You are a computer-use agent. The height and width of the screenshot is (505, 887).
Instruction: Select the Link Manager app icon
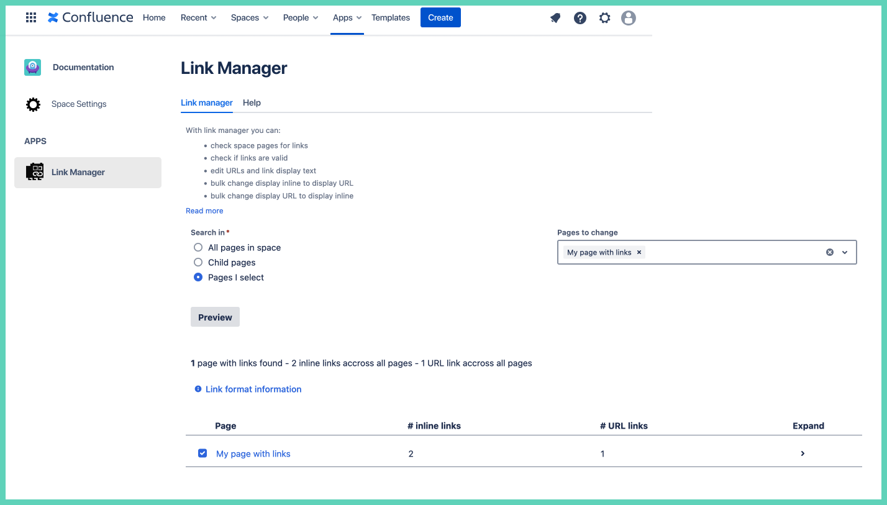[35, 172]
